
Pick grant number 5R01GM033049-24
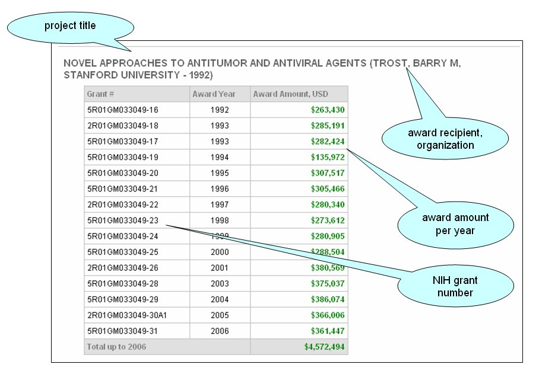[123, 236]
